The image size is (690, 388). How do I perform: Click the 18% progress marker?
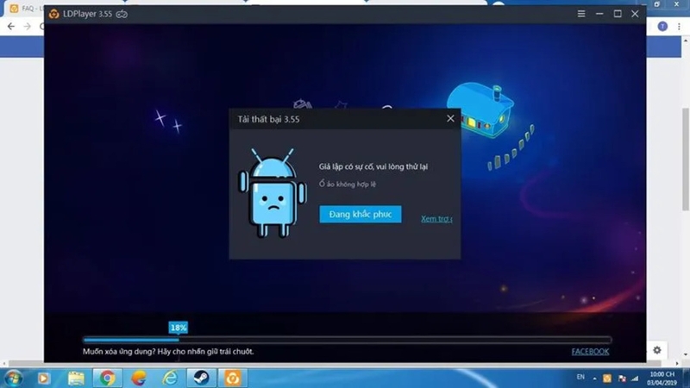(x=179, y=328)
